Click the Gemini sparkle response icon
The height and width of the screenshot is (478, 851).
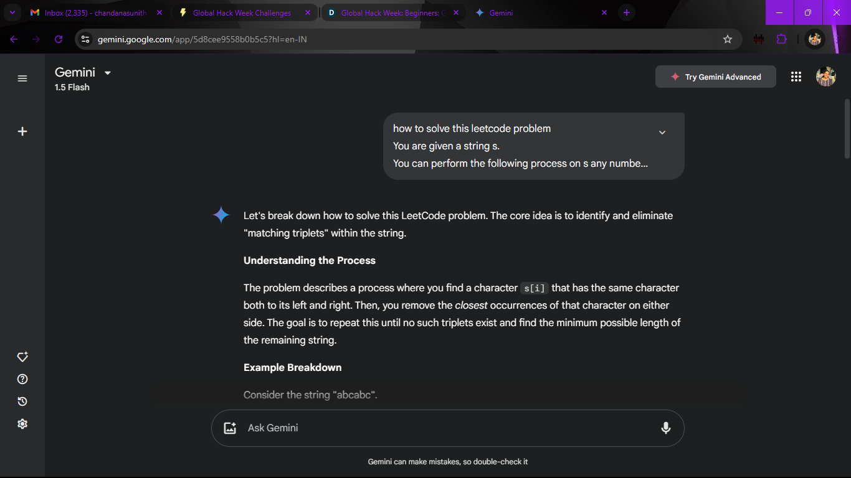[x=221, y=215]
